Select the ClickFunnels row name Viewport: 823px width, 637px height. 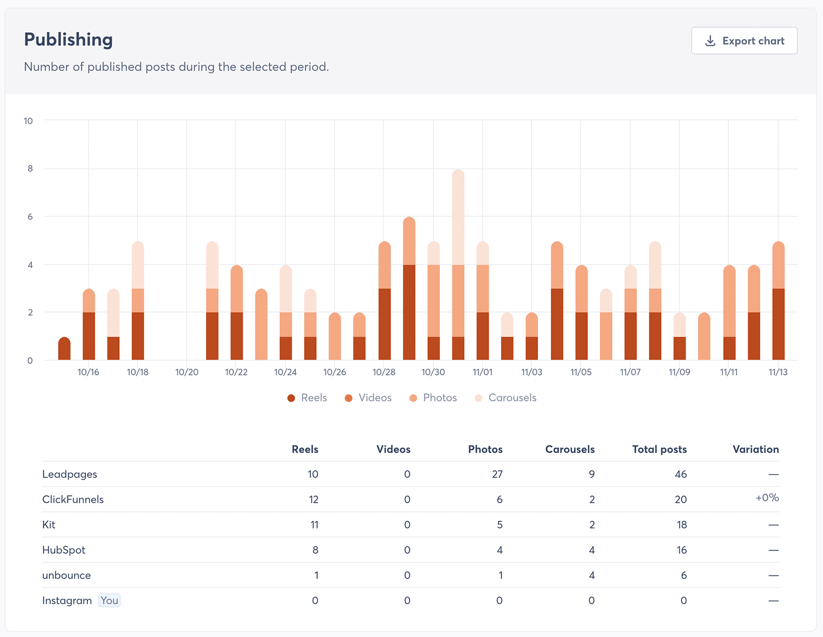pos(73,500)
